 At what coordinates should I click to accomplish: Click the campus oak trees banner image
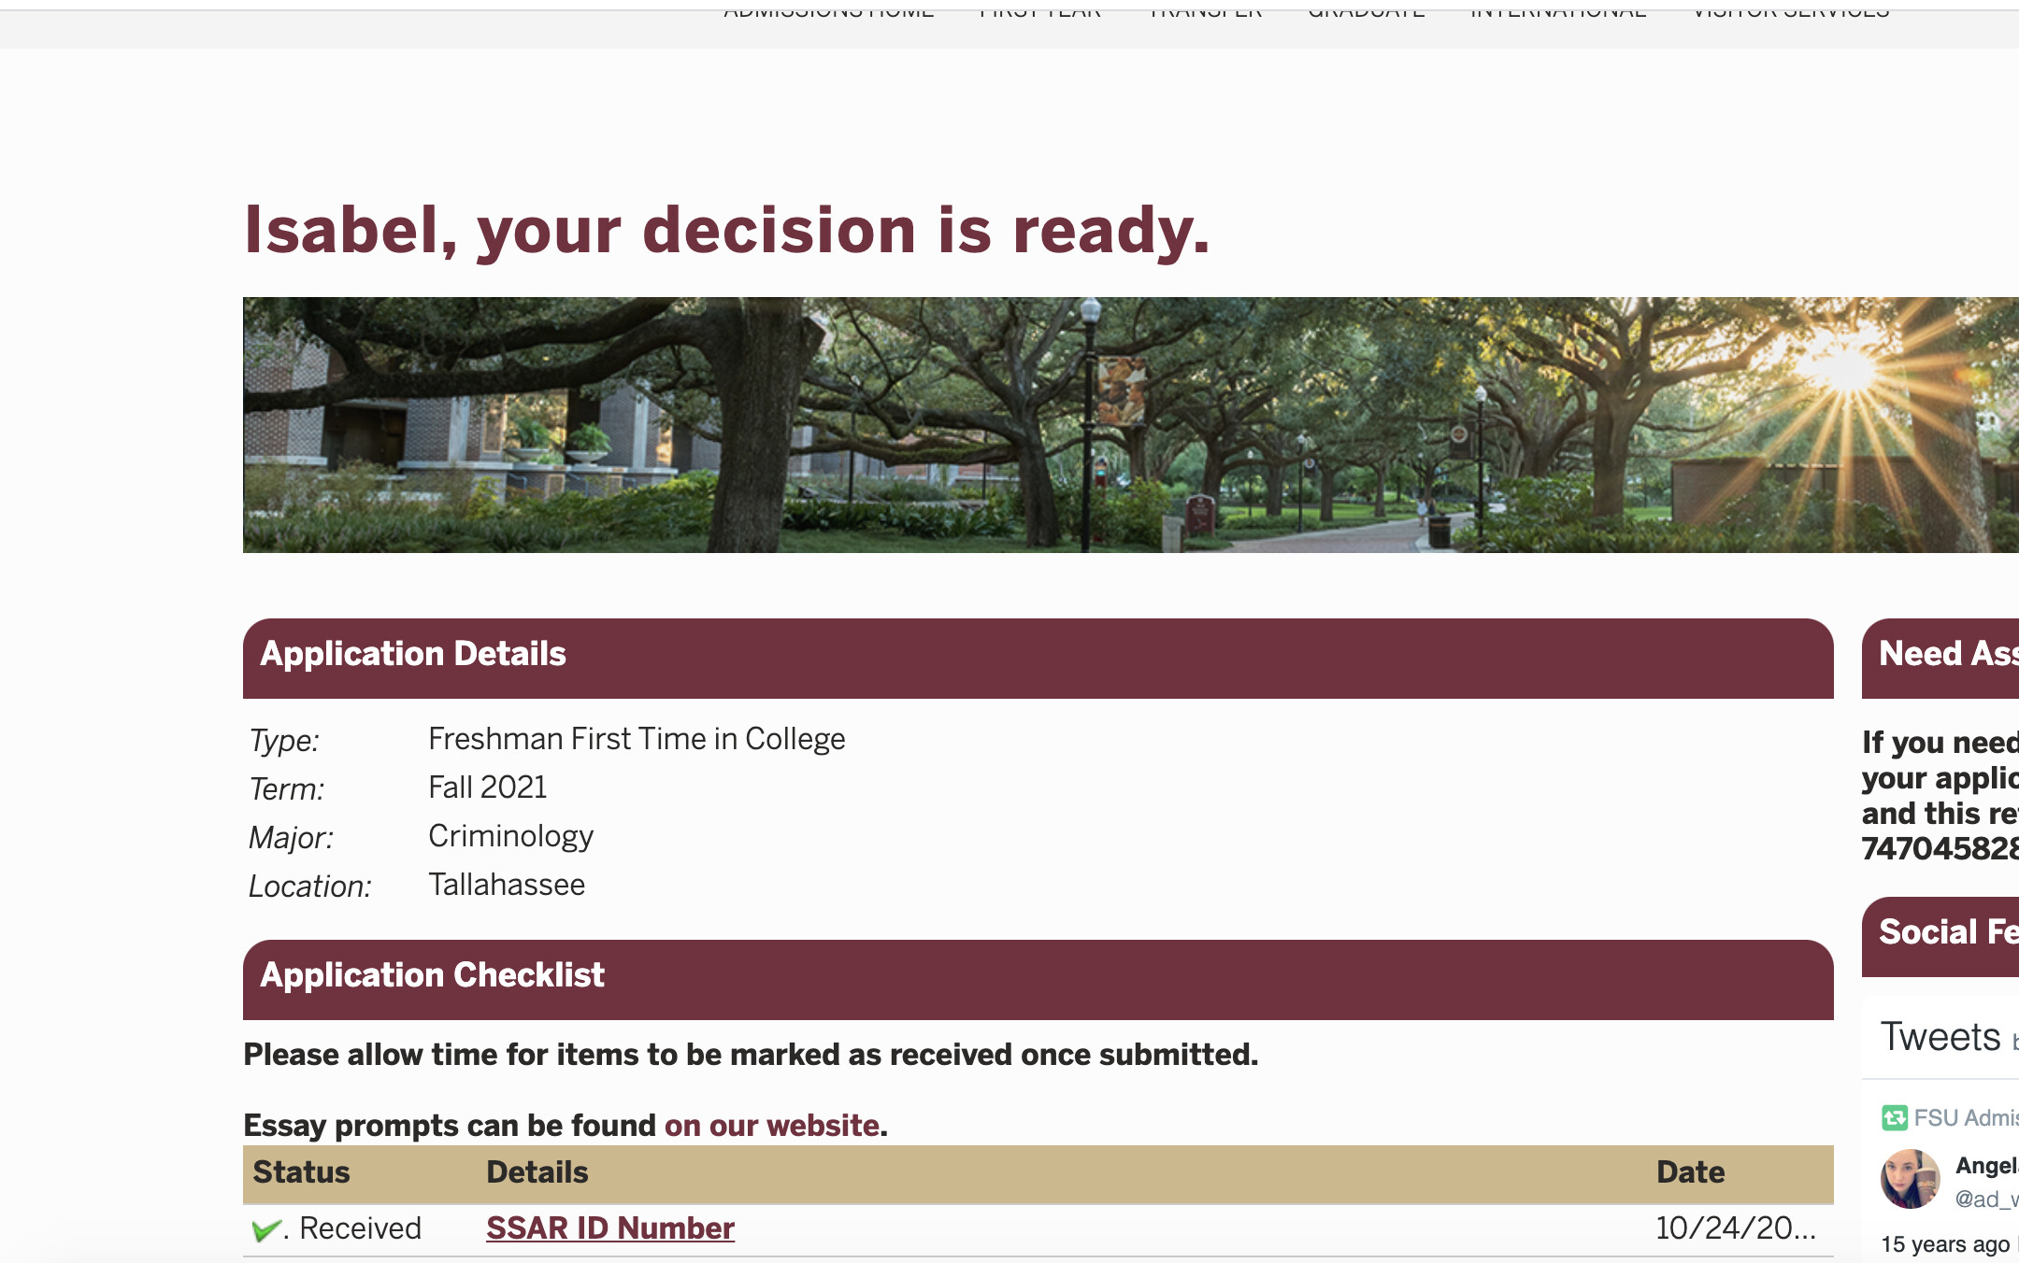(x=1131, y=425)
